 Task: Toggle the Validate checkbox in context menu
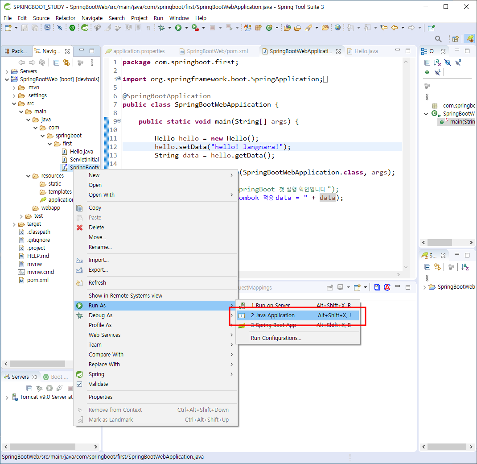tap(79, 384)
